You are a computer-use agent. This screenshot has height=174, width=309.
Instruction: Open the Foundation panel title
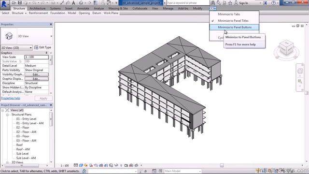click(x=57, y=13)
